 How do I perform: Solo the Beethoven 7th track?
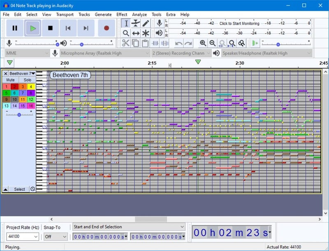27,80
